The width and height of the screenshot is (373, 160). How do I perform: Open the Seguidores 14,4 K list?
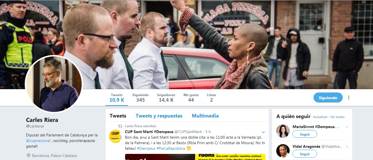coord(166,98)
